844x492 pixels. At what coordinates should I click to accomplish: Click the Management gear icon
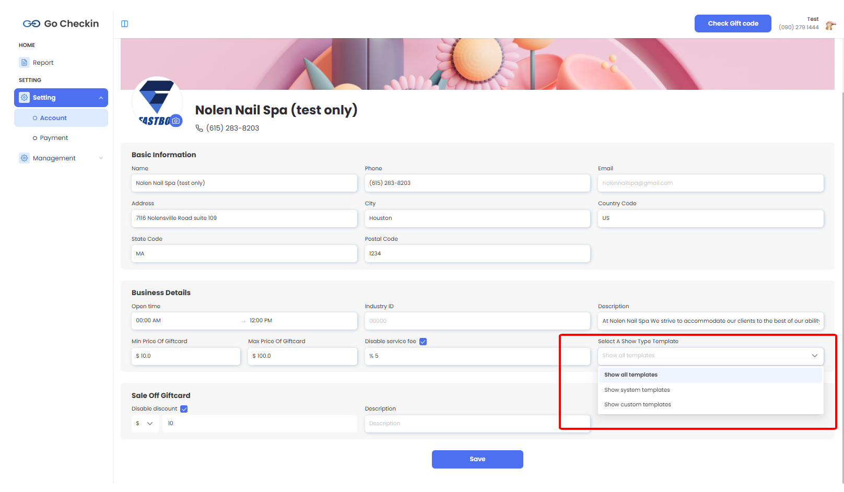pyautogui.click(x=24, y=158)
